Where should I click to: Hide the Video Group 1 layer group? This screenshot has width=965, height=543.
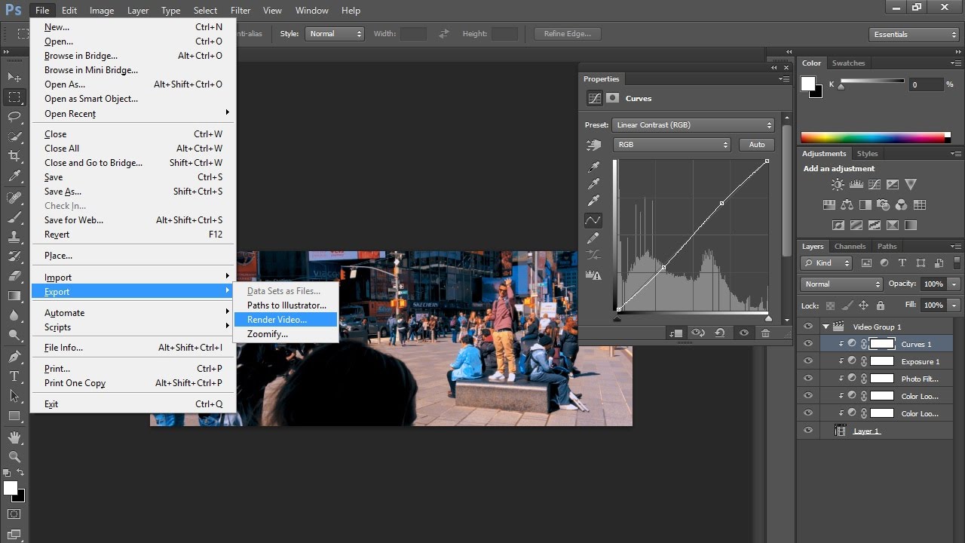click(x=808, y=327)
